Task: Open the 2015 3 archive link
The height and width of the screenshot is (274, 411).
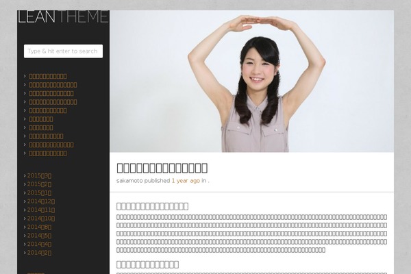Action: tap(39, 175)
